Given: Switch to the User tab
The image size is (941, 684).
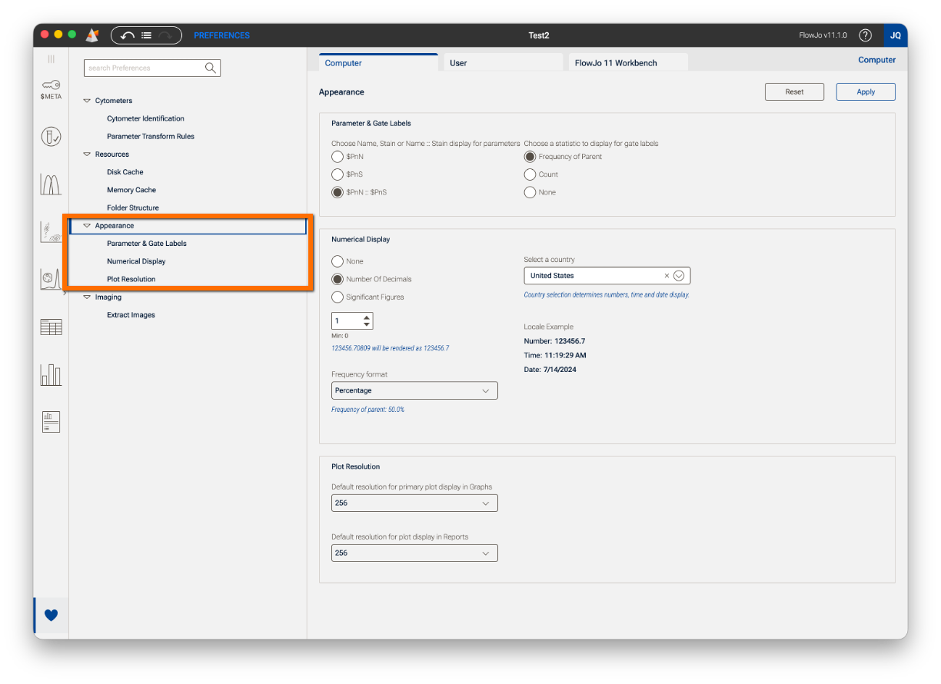Looking at the screenshot, I should 502,63.
